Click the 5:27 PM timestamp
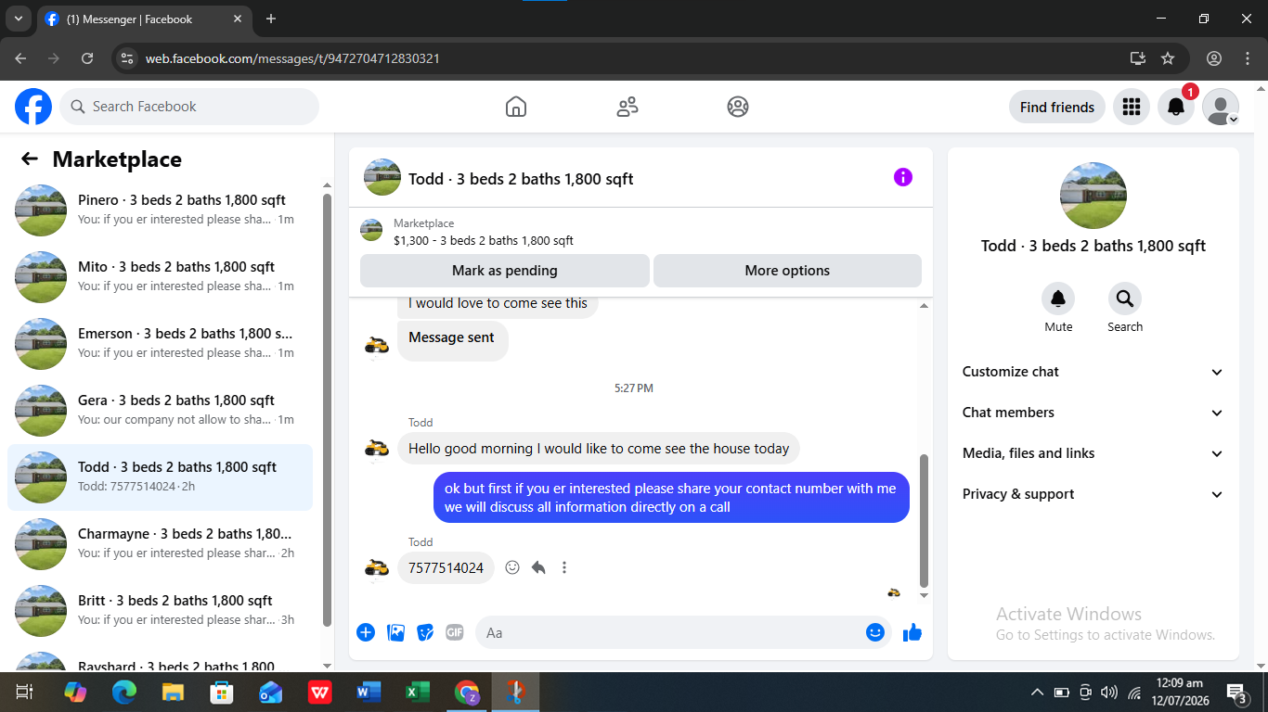 click(634, 388)
